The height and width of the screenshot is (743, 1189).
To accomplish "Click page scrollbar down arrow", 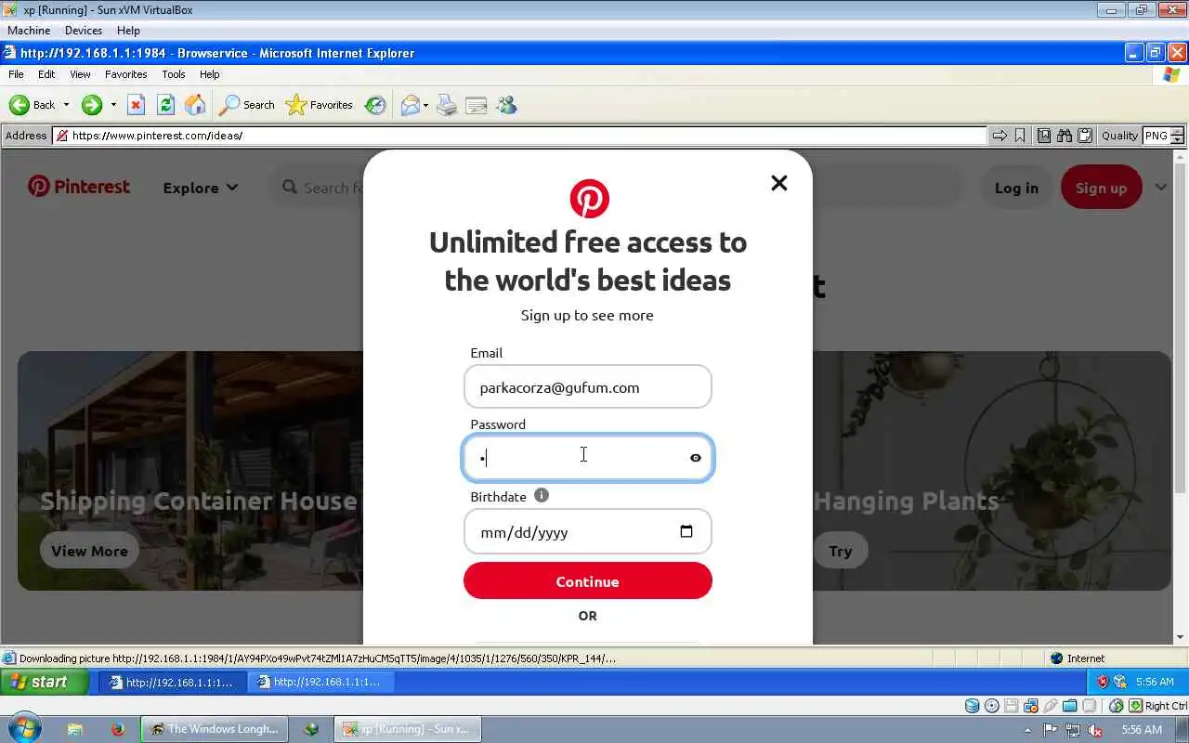I will click(x=1181, y=637).
